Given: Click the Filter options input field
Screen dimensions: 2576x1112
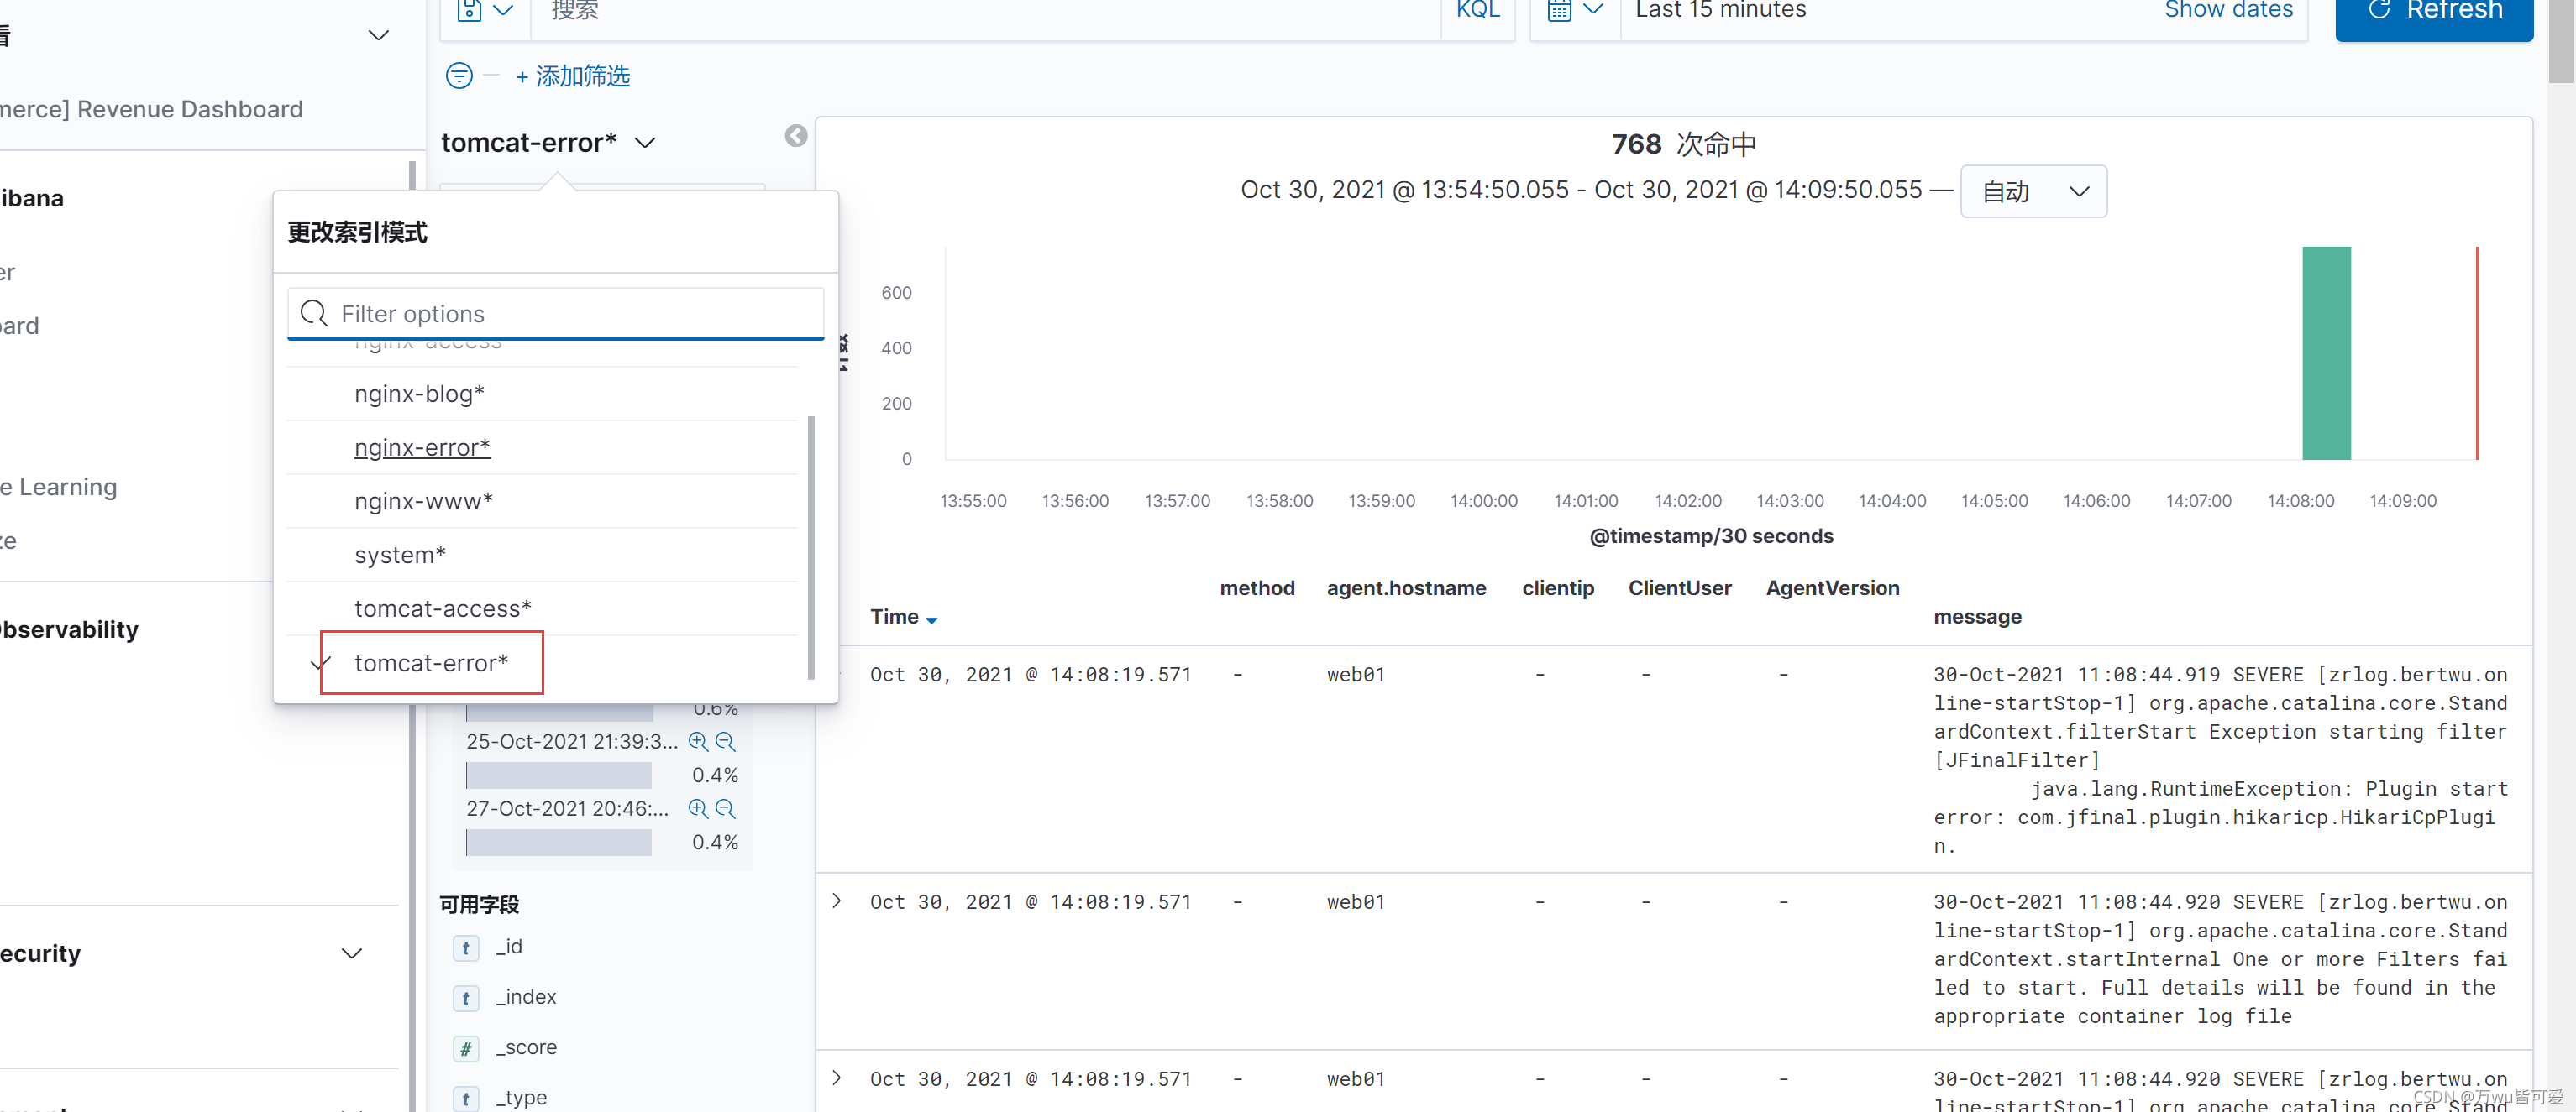Looking at the screenshot, I should pos(555,314).
